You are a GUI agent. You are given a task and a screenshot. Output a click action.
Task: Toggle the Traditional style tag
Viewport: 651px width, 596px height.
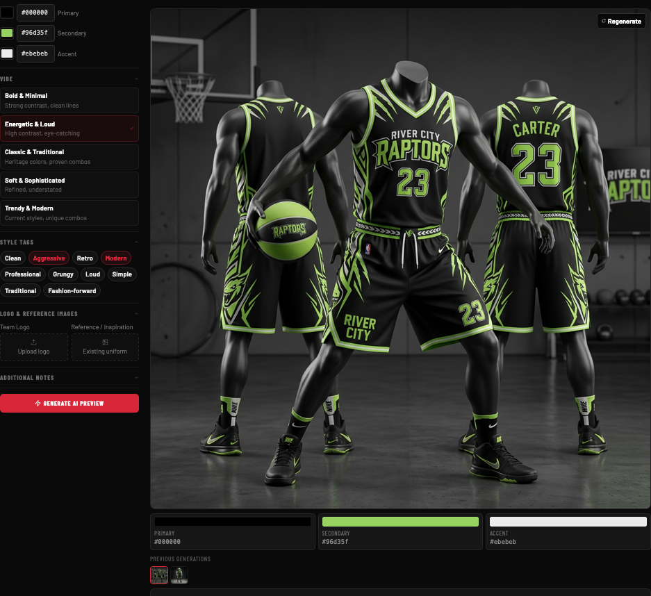point(20,291)
